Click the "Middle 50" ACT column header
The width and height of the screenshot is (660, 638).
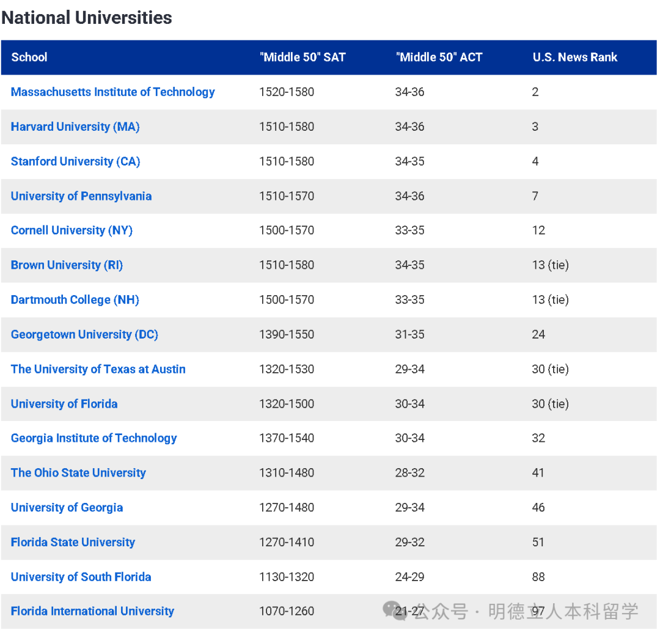point(439,57)
